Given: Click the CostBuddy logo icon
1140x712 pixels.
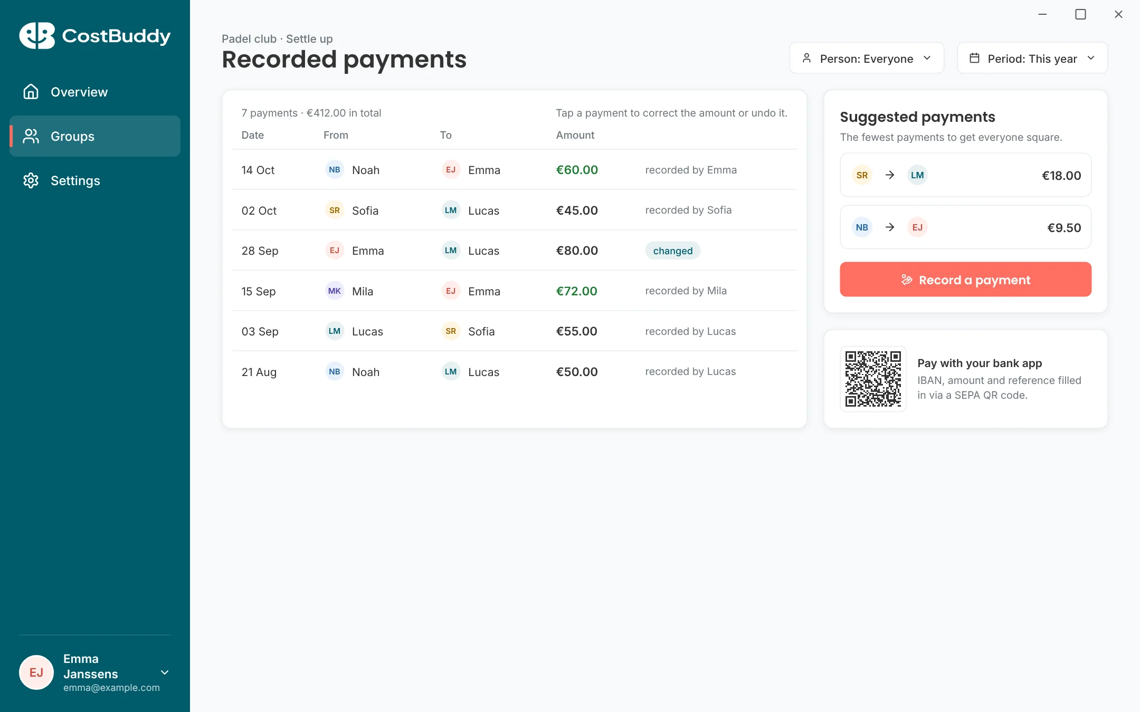Looking at the screenshot, I should click(x=37, y=35).
